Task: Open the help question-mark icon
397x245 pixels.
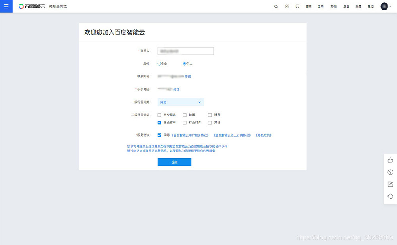Action: (390, 172)
